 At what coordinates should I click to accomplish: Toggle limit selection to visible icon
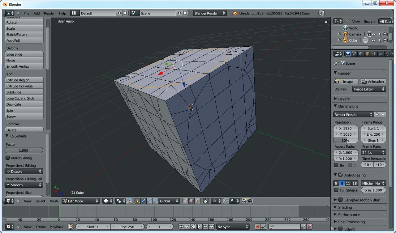pyautogui.click(x=206, y=201)
